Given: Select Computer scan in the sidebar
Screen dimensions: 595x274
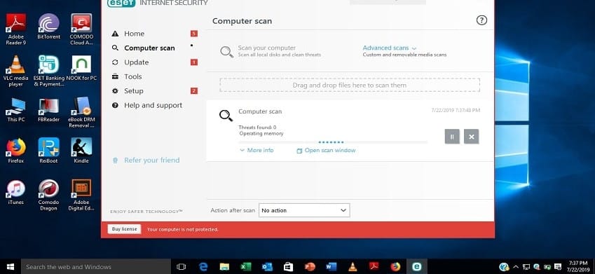Looking at the screenshot, I should point(149,48).
